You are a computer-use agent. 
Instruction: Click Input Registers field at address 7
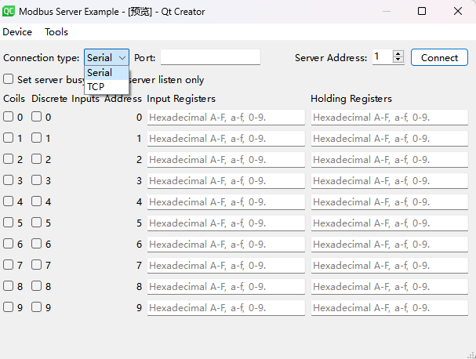(226, 266)
